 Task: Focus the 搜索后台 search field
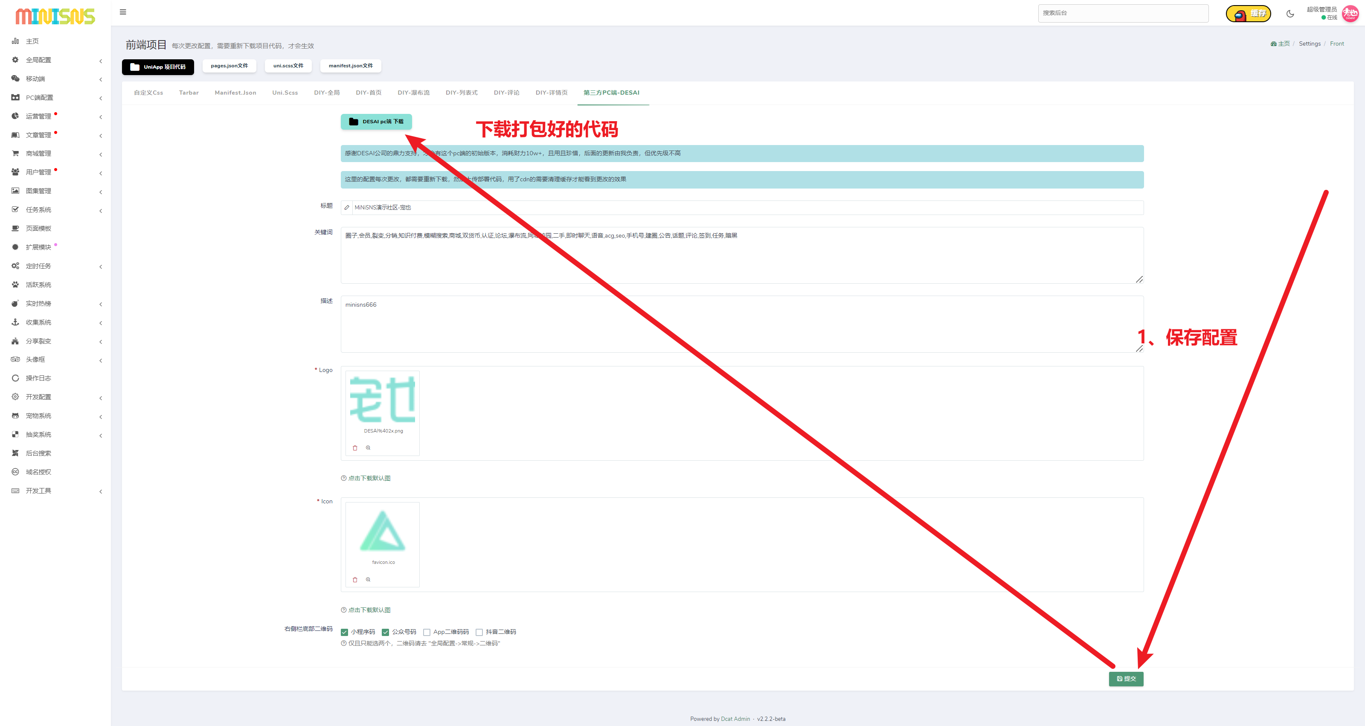coord(1124,13)
